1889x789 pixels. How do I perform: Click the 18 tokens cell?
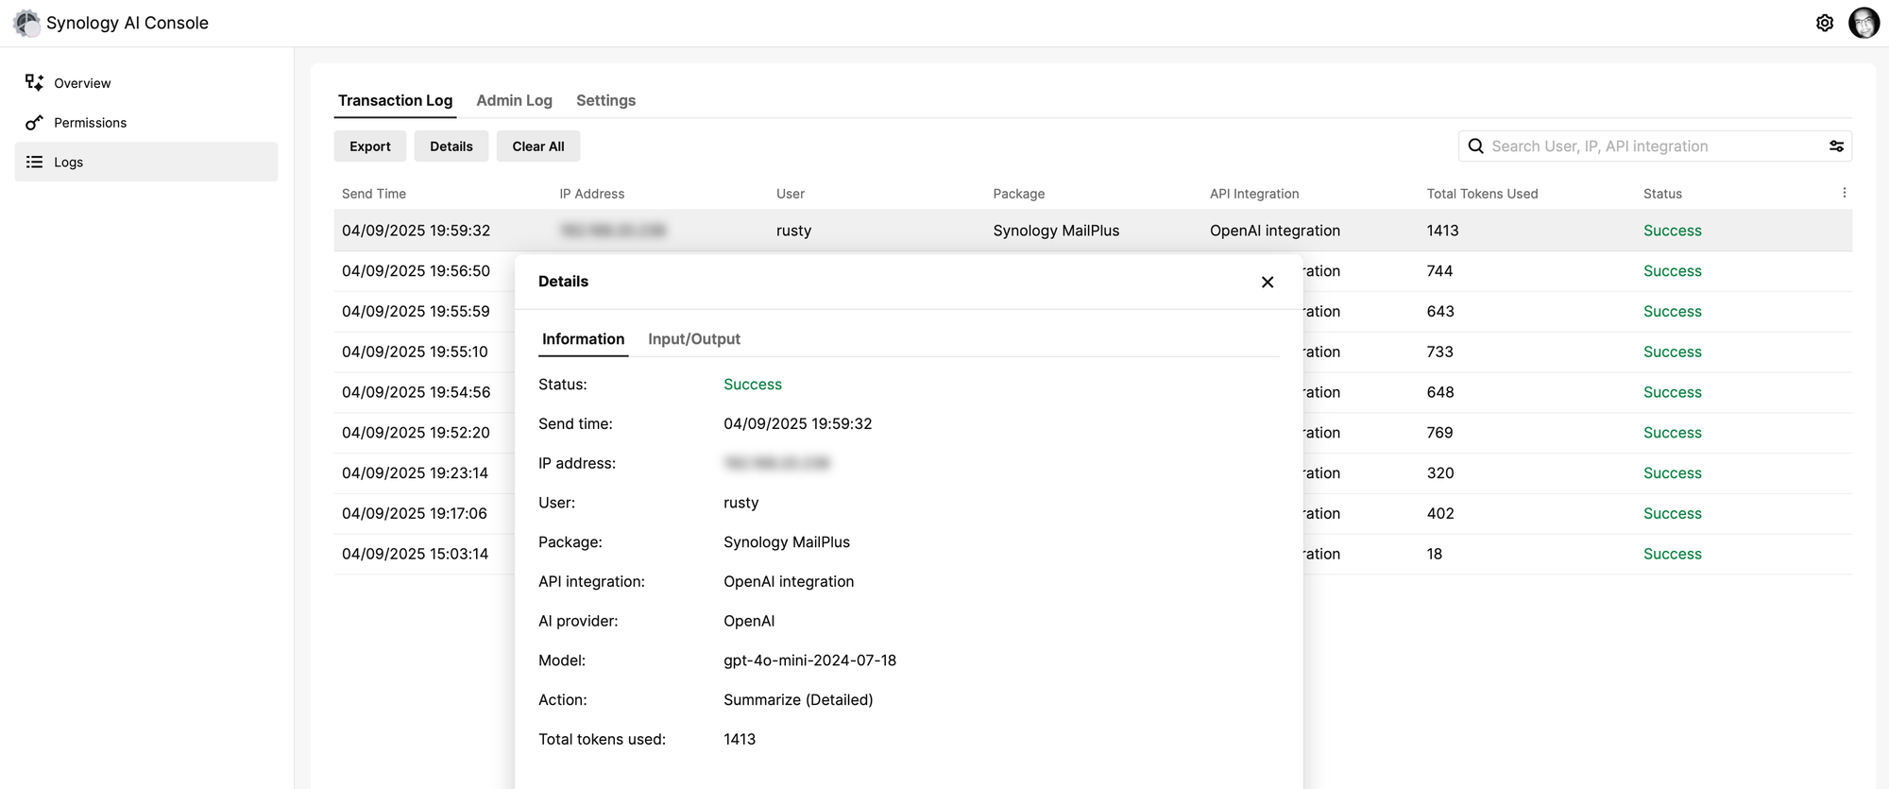[1434, 554]
